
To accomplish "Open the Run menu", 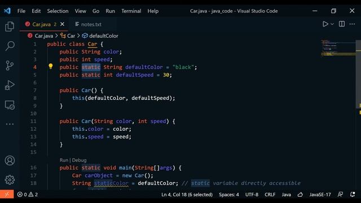I will 111,11.
